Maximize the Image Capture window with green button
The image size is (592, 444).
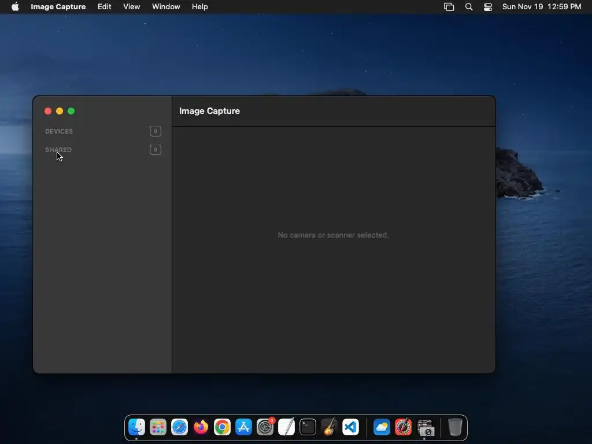(71, 111)
